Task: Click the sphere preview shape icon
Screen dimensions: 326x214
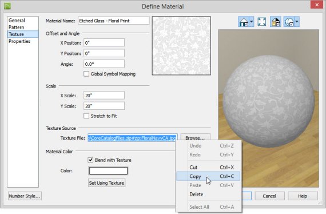Action: point(289,22)
